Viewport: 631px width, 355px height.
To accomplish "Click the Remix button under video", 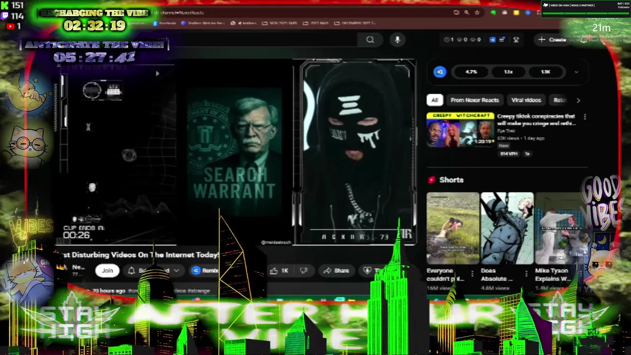I will [205, 271].
